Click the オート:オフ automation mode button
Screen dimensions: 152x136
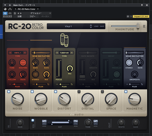pyautogui.click(x=8, y=16)
